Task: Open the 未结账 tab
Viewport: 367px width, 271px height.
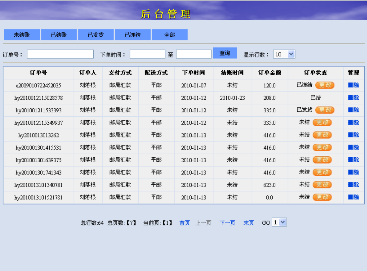Action: coord(22,35)
